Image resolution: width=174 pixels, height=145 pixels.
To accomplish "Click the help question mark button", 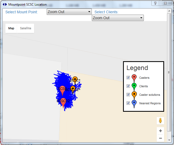I will [155, 3].
